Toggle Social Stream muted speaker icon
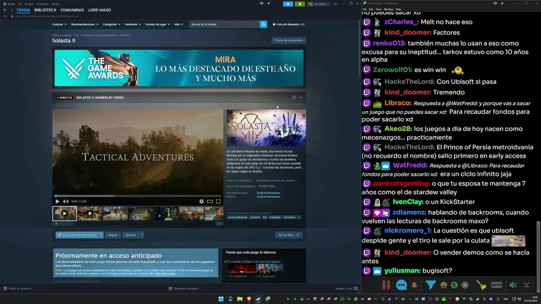 click(513, 285)
